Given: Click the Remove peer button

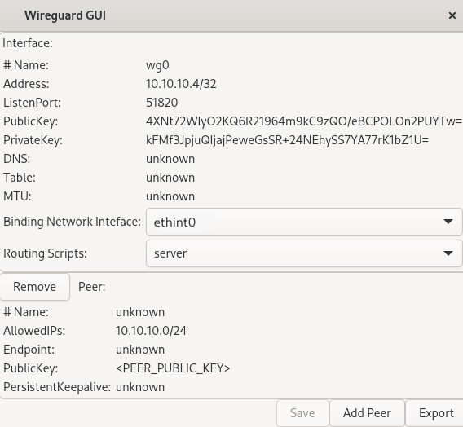Looking at the screenshot, I should (34, 287).
